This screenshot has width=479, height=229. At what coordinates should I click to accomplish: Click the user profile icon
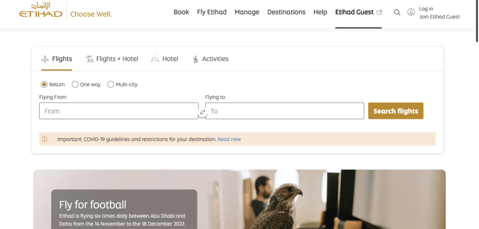pos(411,12)
